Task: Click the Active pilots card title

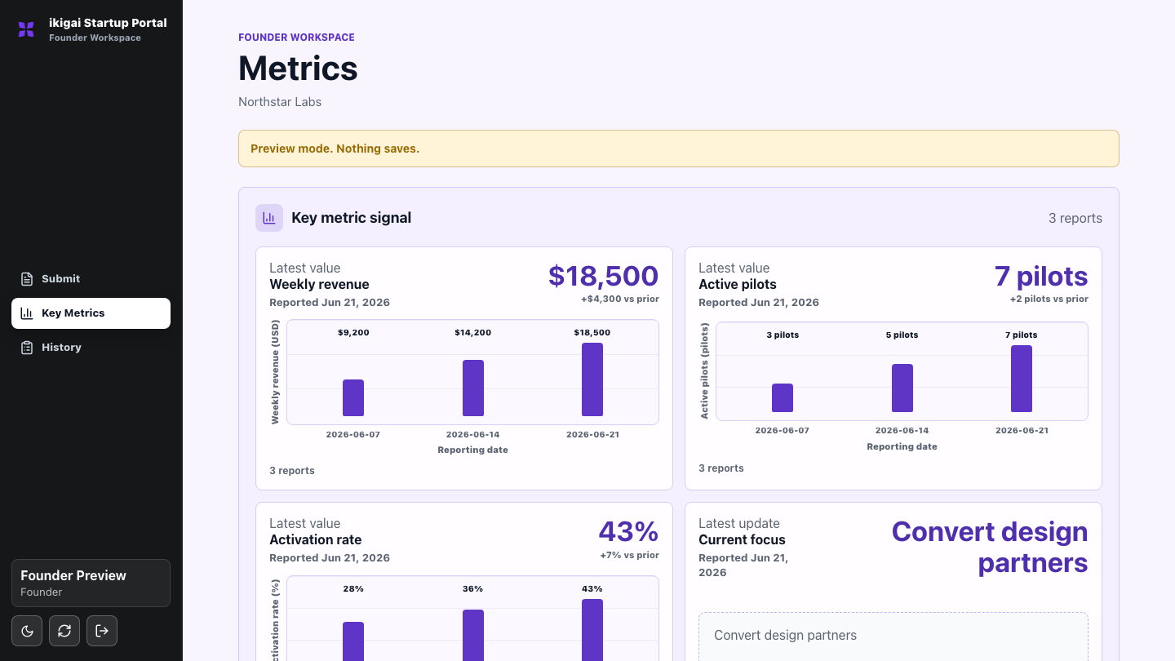Action: click(738, 284)
